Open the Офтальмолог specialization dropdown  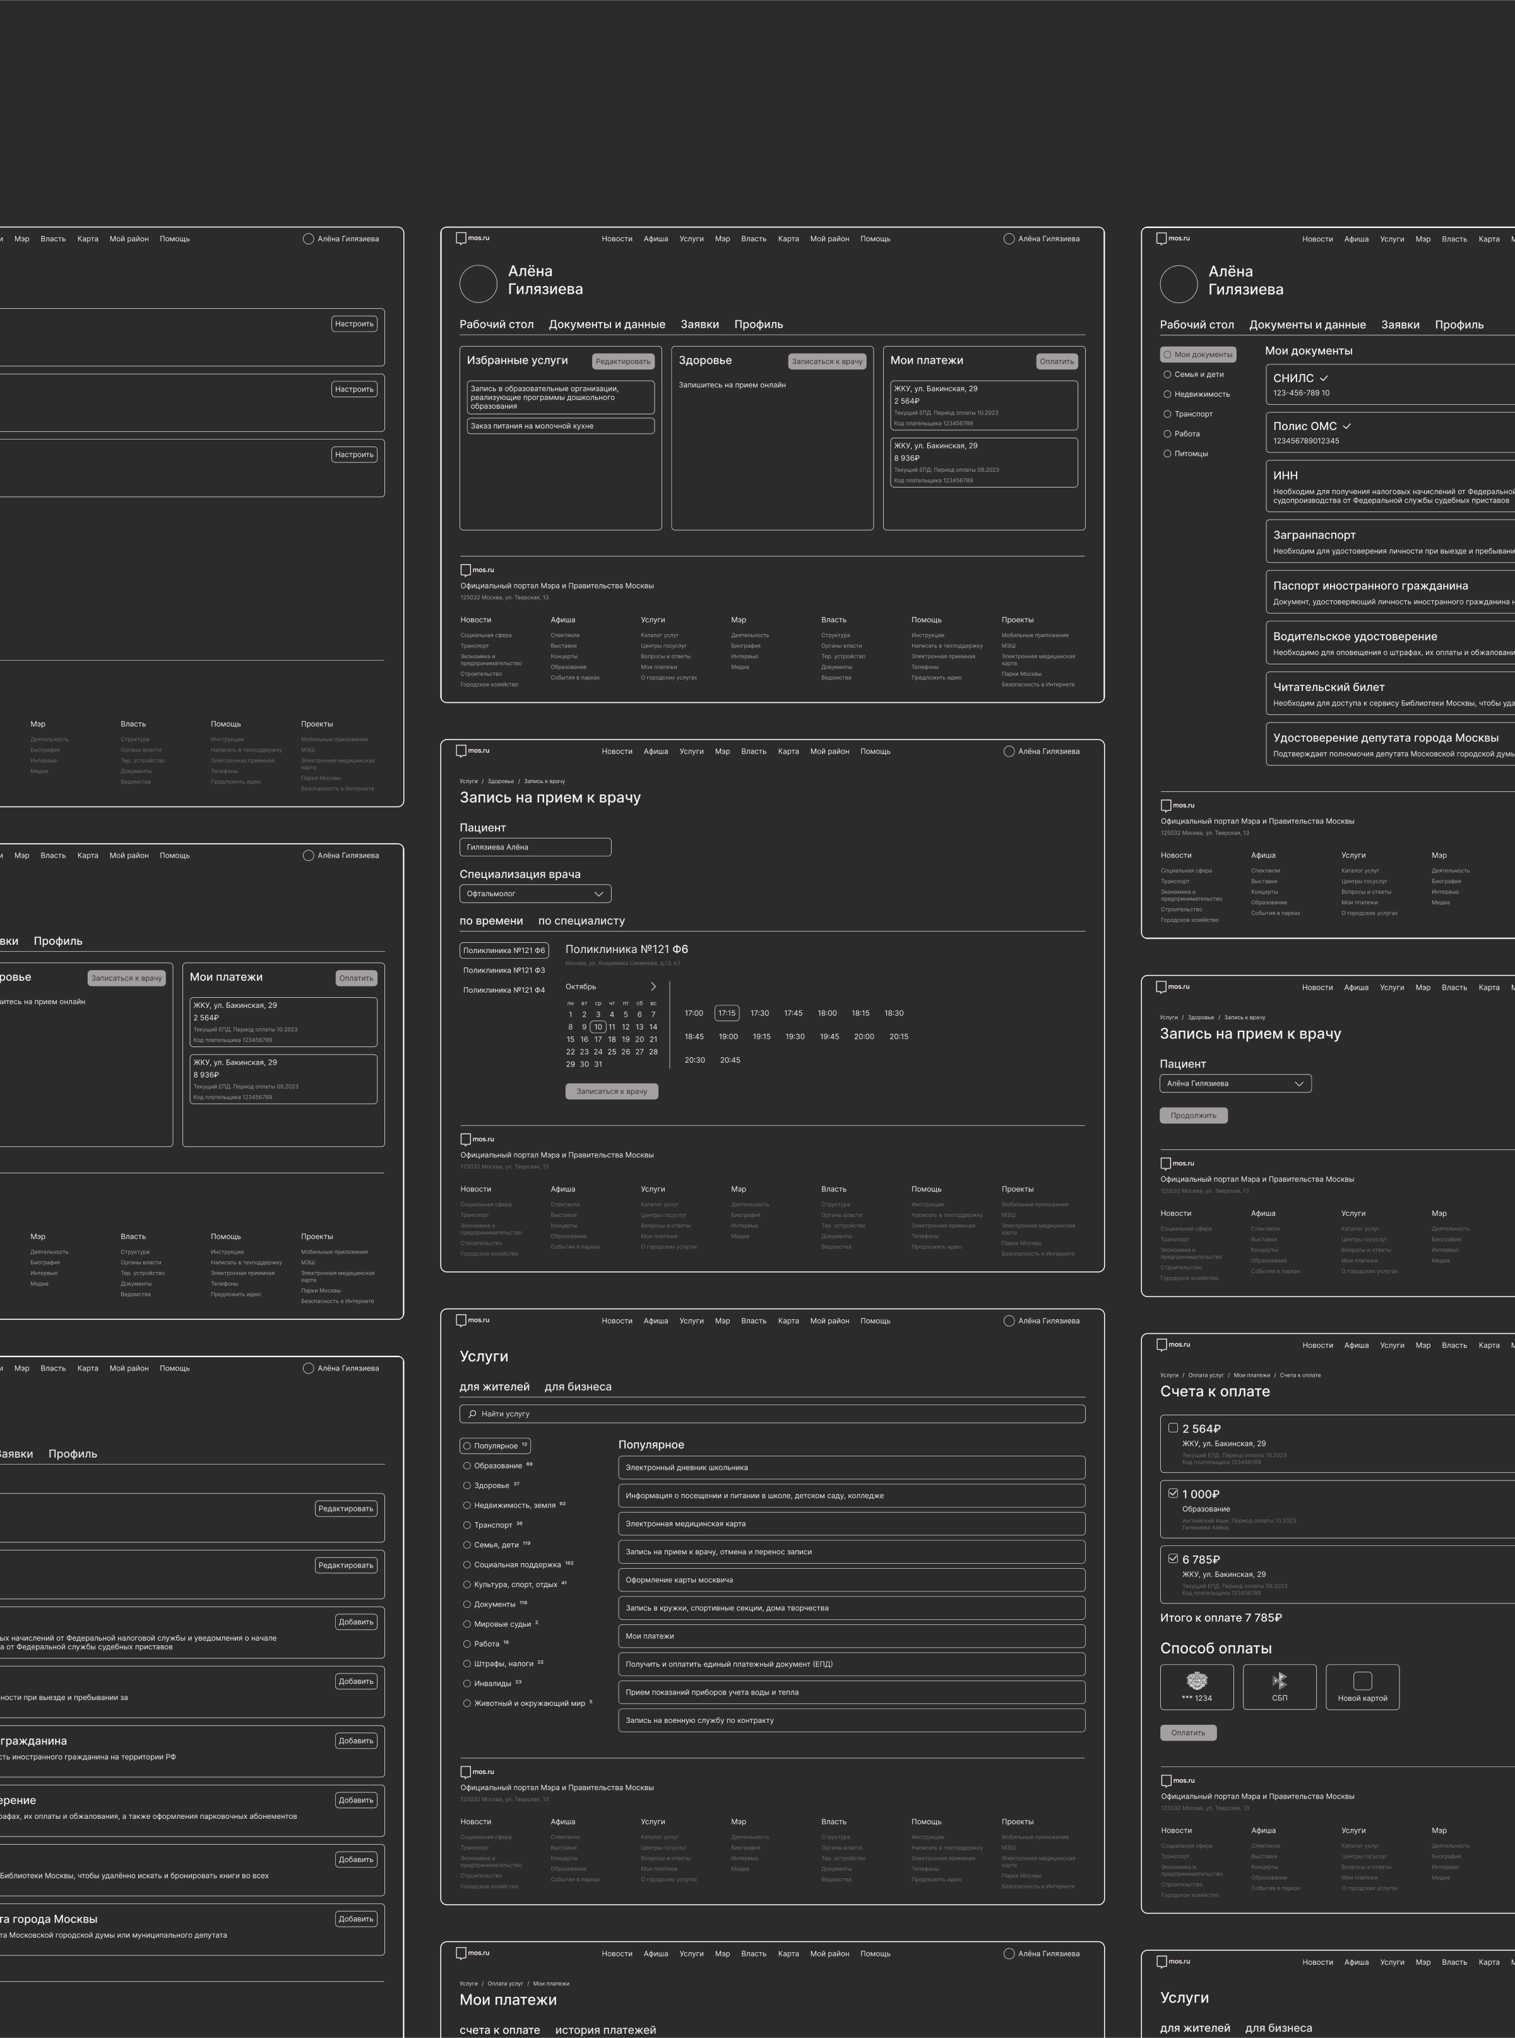coord(535,894)
